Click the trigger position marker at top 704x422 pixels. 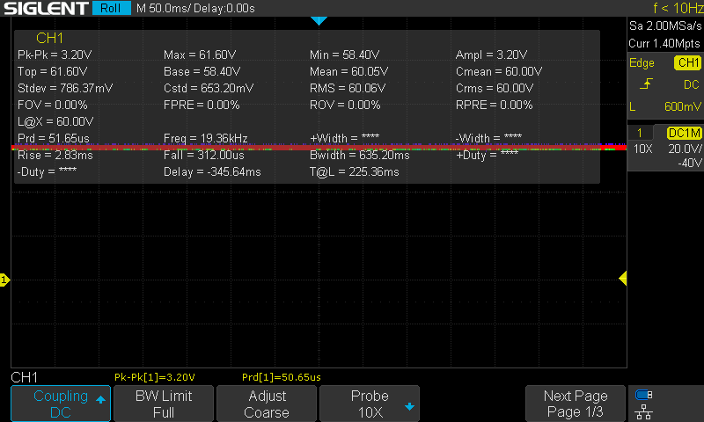click(x=319, y=20)
